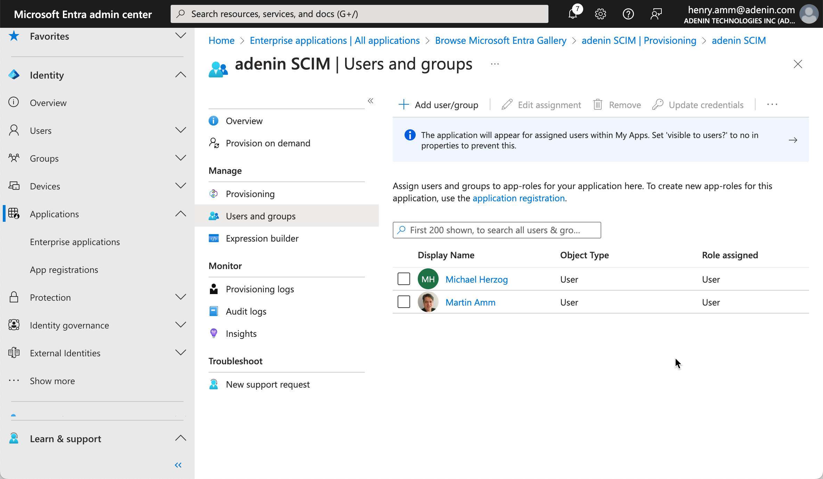823x479 pixels.
Task: Open the notifications bell icon
Action: pos(573,14)
